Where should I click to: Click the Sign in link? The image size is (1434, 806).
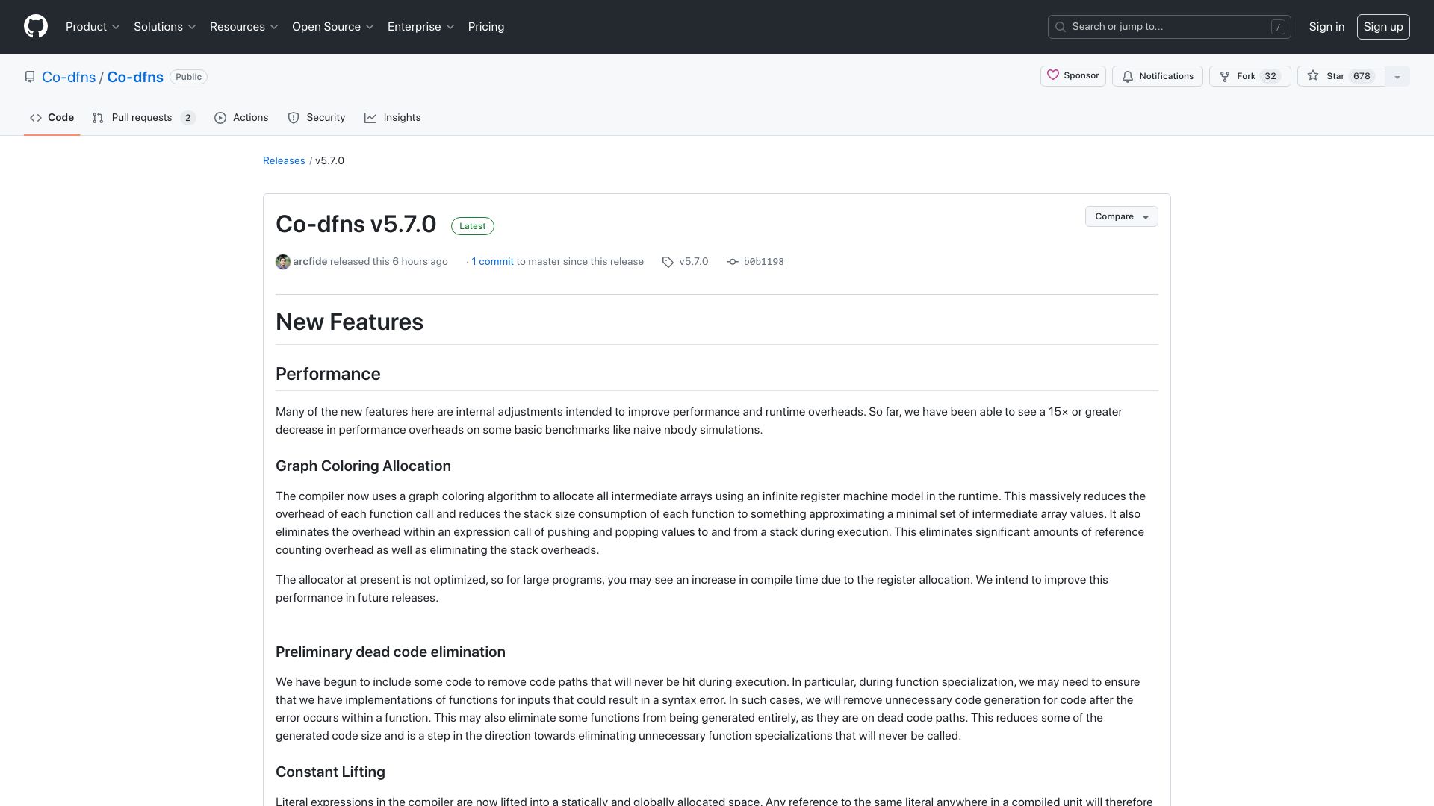coord(1326,27)
